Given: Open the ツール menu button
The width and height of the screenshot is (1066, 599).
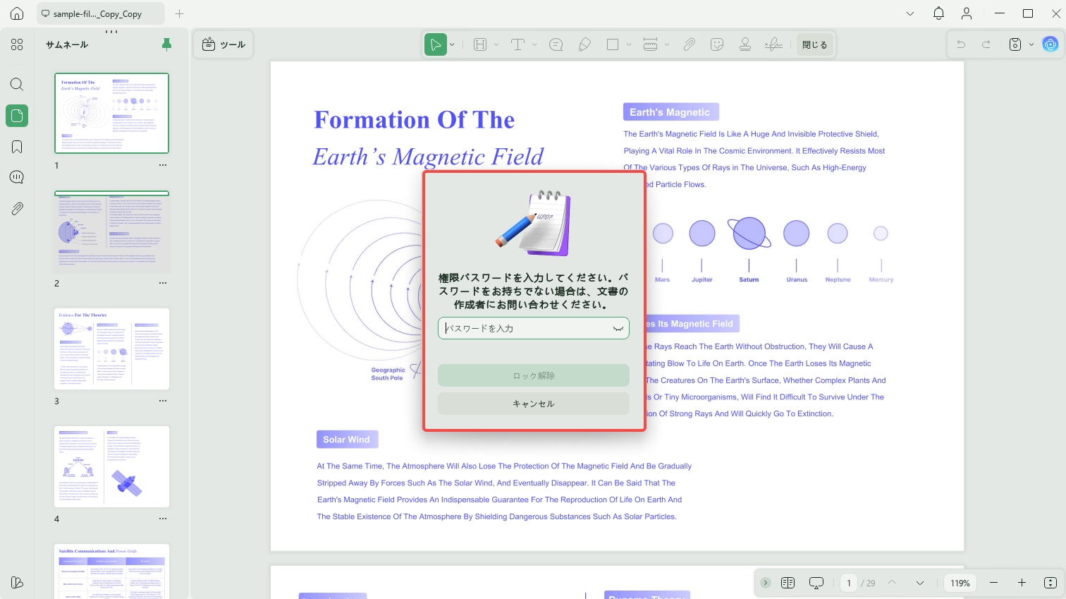Looking at the screenshot, I should [x=223, y=44].
